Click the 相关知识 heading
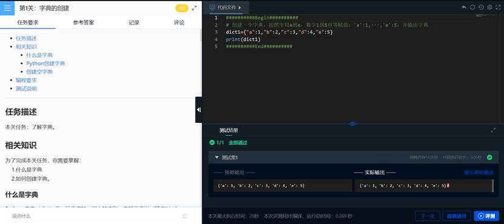 (x=21, y=145)
